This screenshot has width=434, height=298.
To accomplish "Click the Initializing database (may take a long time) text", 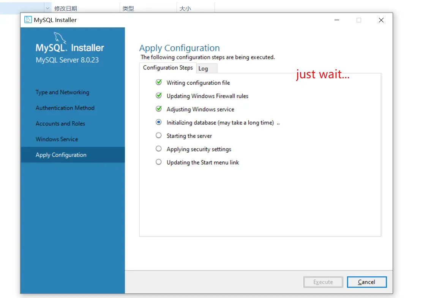I will [220, 123].
